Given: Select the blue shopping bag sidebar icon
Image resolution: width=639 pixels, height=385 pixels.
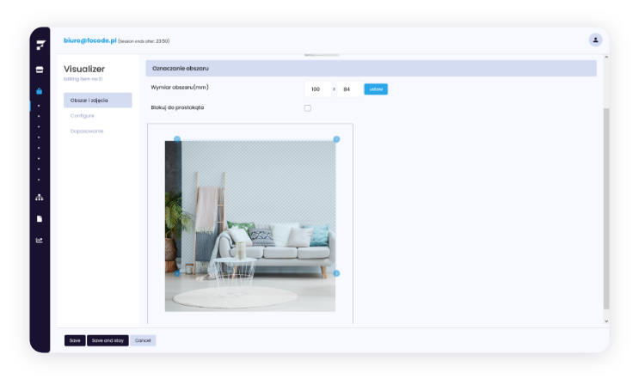Looking at the screenshot, I should coord(39,91).
